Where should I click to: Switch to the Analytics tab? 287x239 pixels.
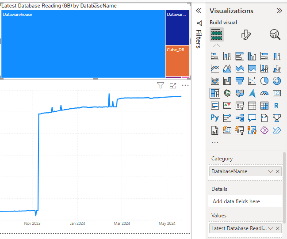275,35
